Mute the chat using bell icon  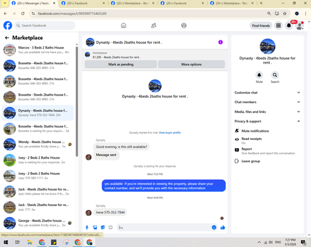pyautogui.click(x=259, y=75)
